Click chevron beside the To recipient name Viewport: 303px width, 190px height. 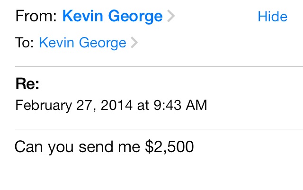coord(134,43)
